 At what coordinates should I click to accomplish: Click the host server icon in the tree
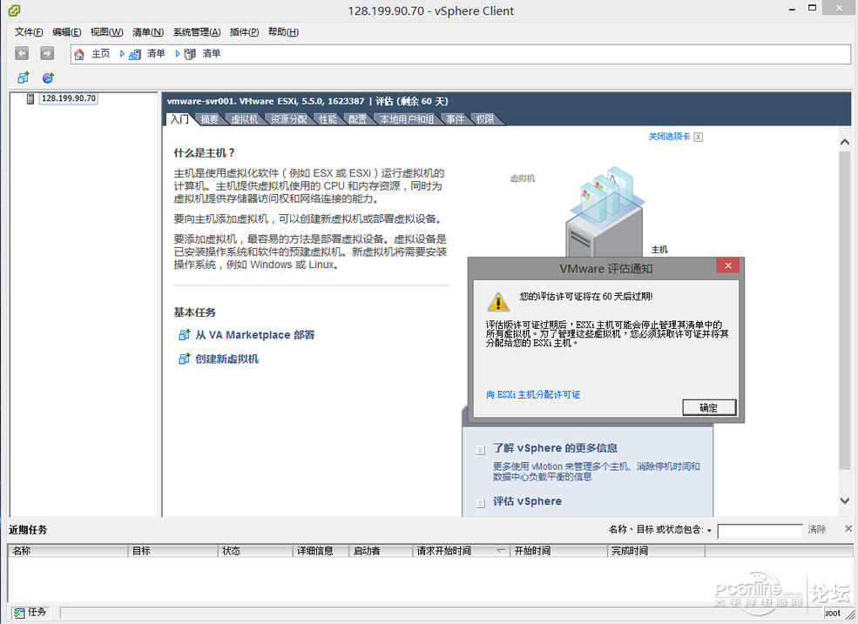30,98
